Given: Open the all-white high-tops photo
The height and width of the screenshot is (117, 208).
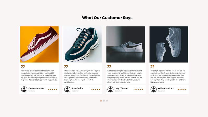Looking at the screenshot, I should (169, 44).
